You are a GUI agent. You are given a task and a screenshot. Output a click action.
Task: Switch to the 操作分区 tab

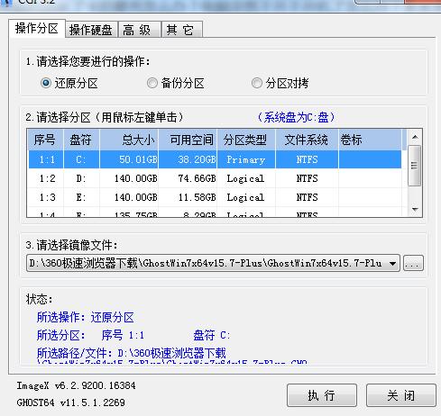pyautogui.click(x=37, y=29)
